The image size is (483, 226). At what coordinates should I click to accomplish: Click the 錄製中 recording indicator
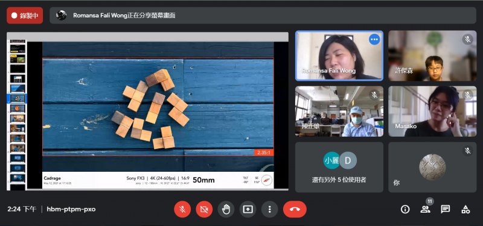click(25, 16)
